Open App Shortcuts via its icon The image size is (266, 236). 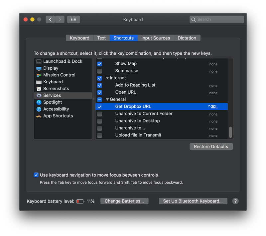[x=39, y=116]
